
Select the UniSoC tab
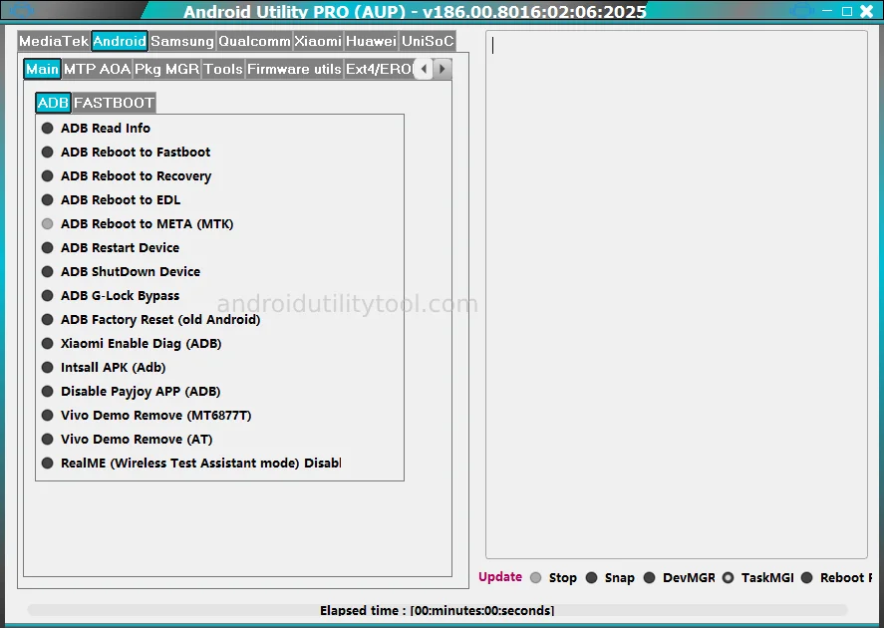[x=428, y=41]
